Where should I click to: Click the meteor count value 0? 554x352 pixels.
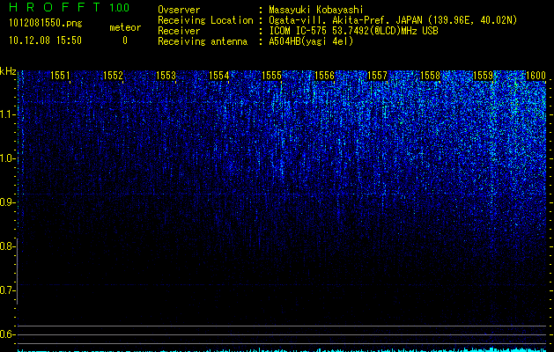pos(125,40)
